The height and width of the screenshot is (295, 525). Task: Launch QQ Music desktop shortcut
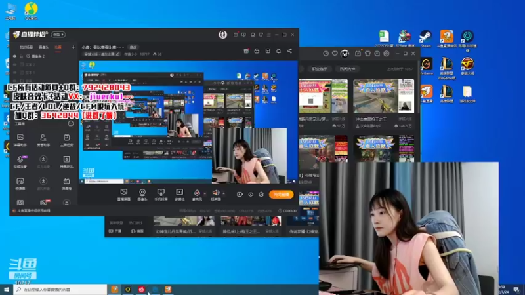pos(31,10)
